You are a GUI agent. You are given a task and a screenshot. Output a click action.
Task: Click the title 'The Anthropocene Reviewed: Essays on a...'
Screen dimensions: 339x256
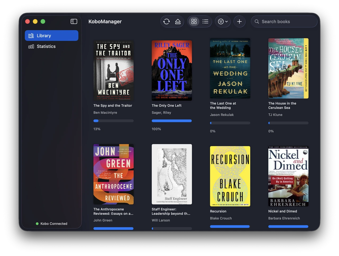[x=113, y=211]
